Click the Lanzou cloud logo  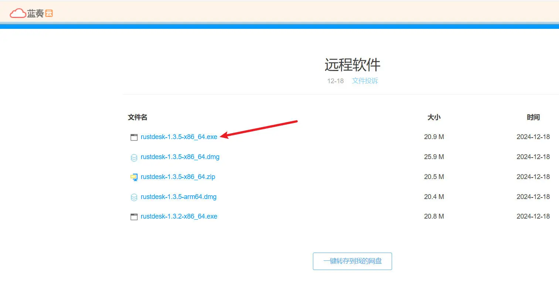pyautogui.click(x=31, y=14)
